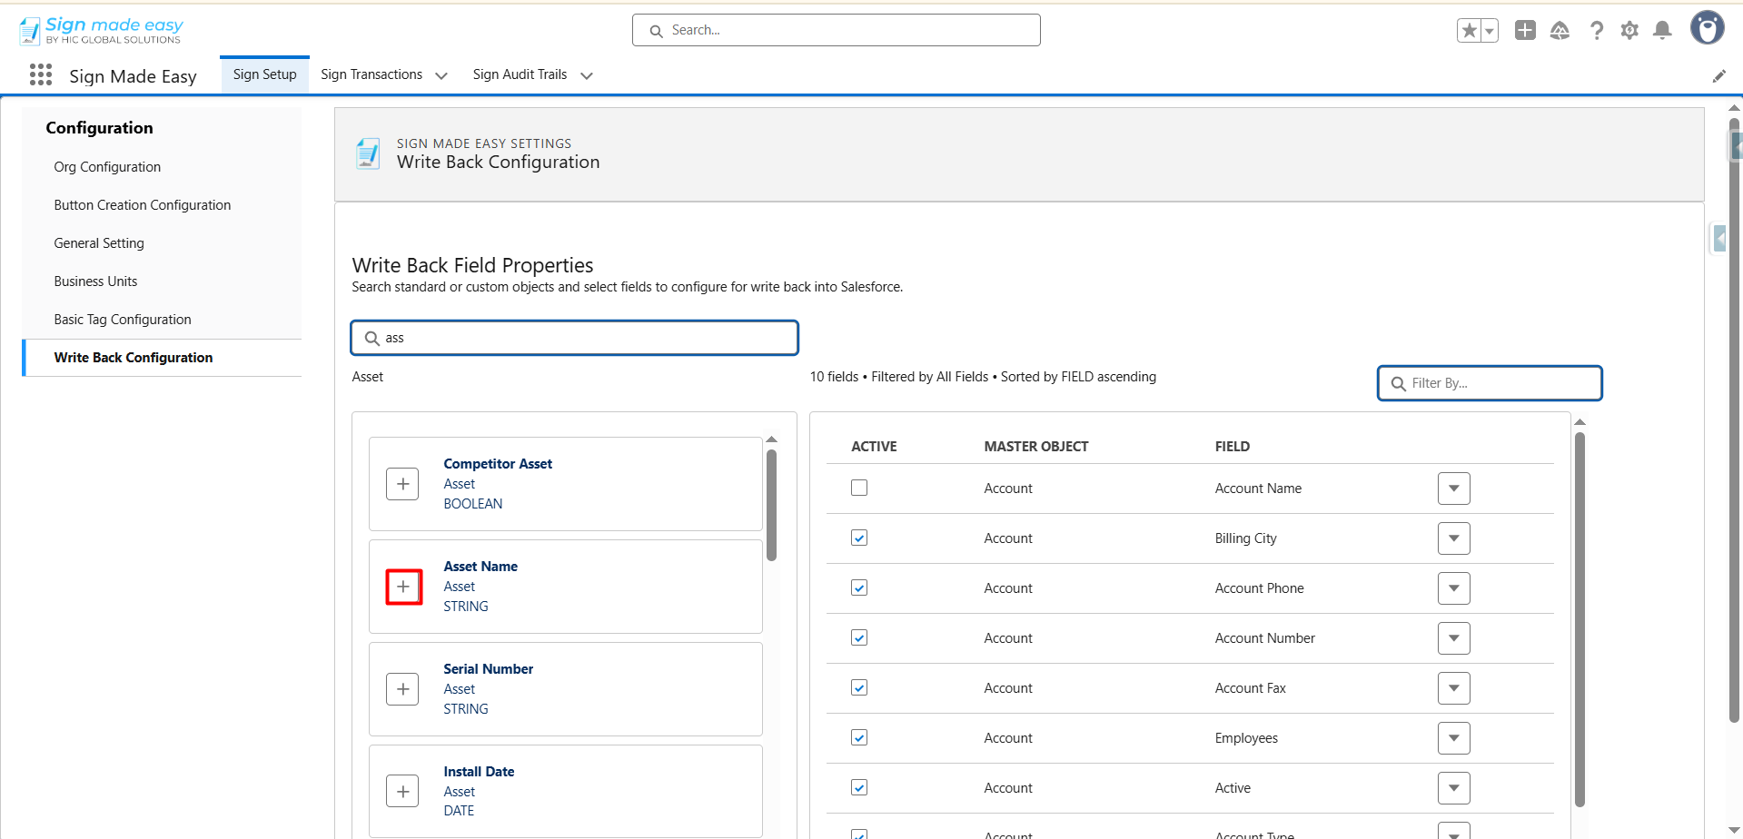
Task: Open the App Launcher grid icon
Action: pos(41,74)
